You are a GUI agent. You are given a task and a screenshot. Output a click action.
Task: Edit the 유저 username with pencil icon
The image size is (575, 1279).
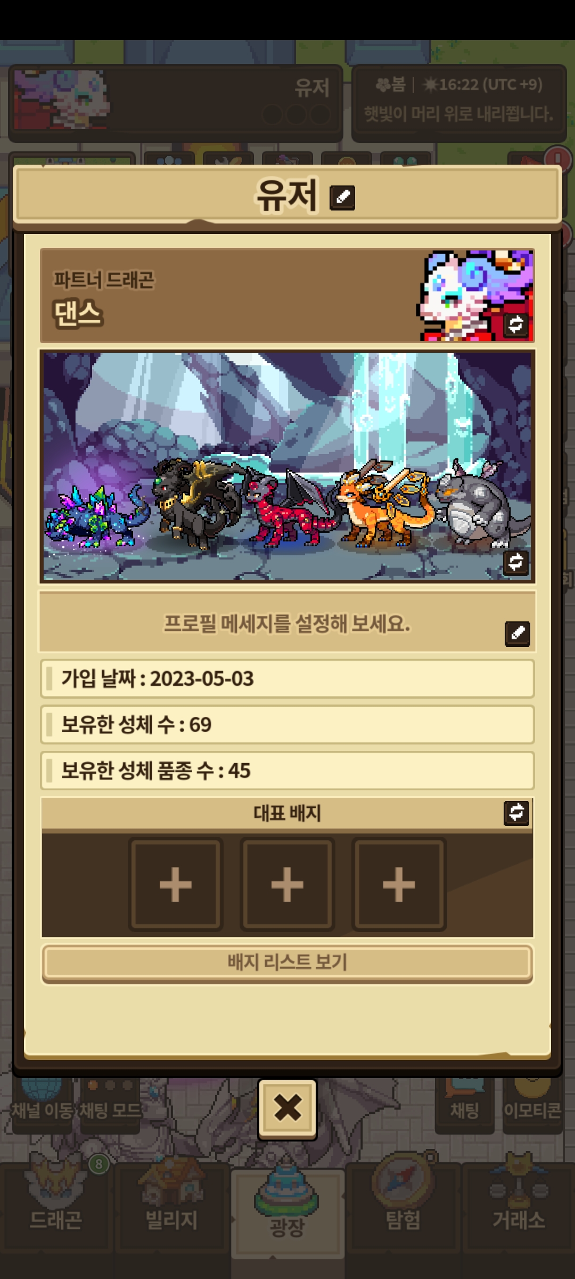[x=342, y=197]
